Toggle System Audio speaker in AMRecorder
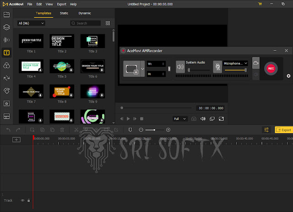The image size is (293, 212). click(x=180, y=67)
